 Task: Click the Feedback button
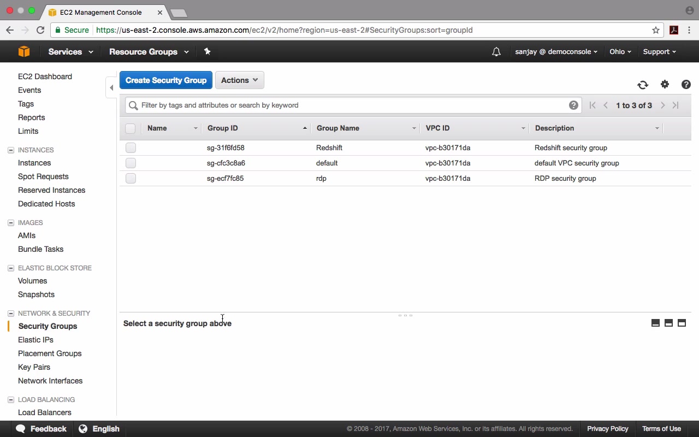42,429
